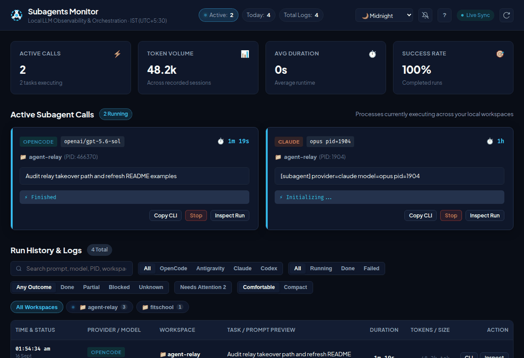Click the bolt icon beside Finished status
This screenshot has height=358, width=524.
point(26,197)
